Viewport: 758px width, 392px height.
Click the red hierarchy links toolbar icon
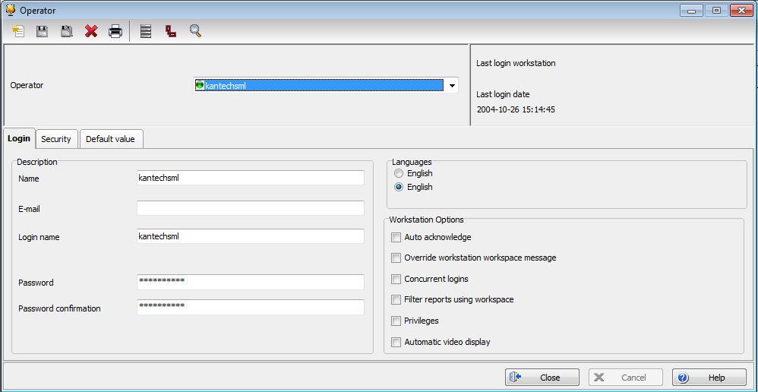[x=171, y=32]
